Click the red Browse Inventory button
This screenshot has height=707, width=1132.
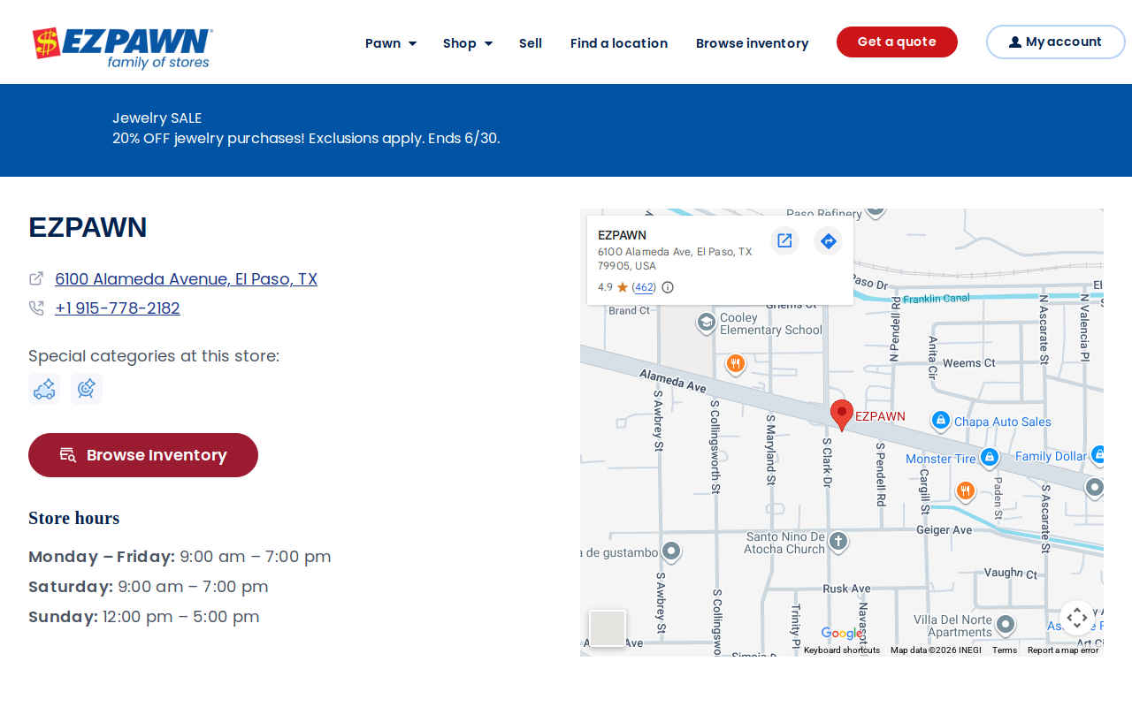(x=143, y=455)
